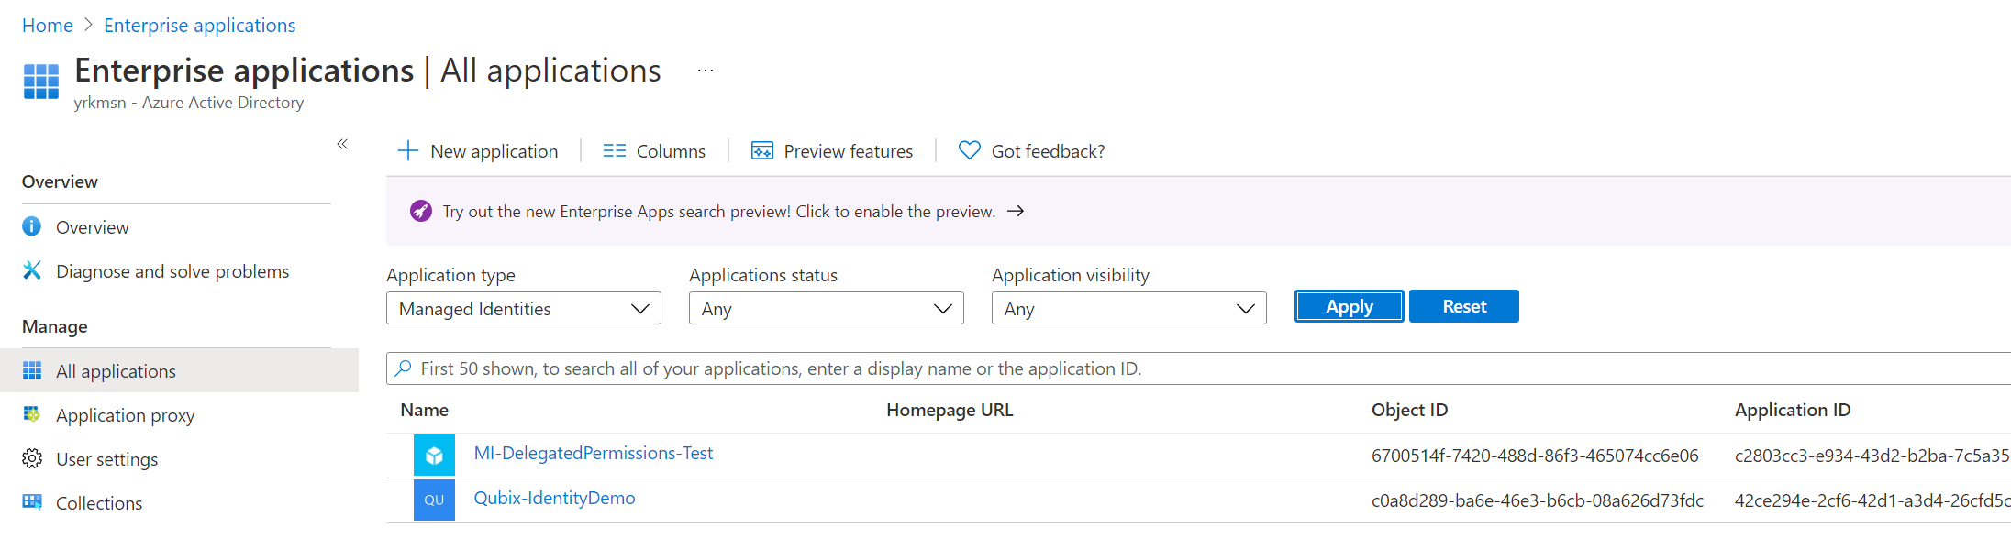Open User settings in the sidebar
This screenshot has width=2011, height=538.
[x=106, y=459]
